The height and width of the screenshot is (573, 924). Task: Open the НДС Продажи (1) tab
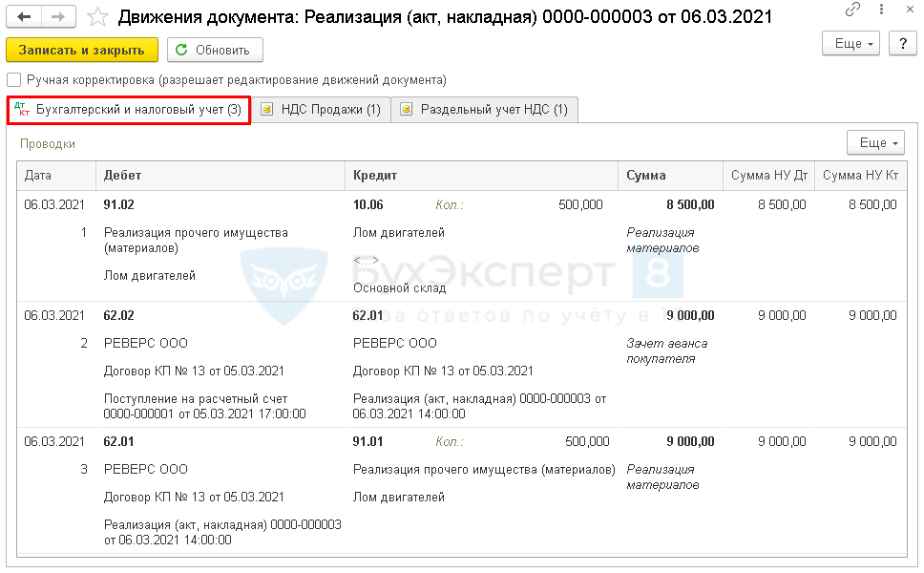(321, 110)
